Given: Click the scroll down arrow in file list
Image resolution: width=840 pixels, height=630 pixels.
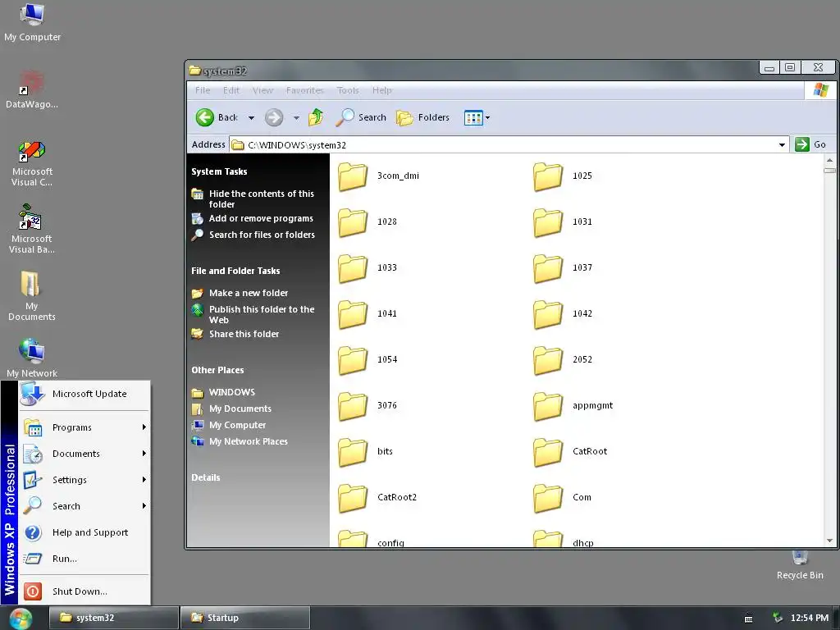Looking at the screenshot, I should point(830,541).
